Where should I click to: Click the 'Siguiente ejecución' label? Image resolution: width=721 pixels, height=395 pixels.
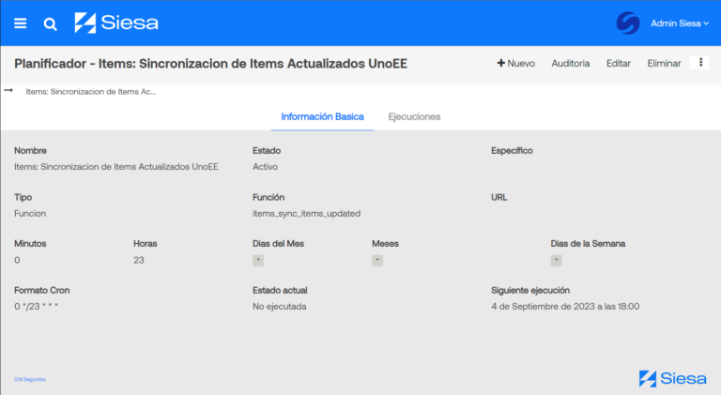(530, 290)
